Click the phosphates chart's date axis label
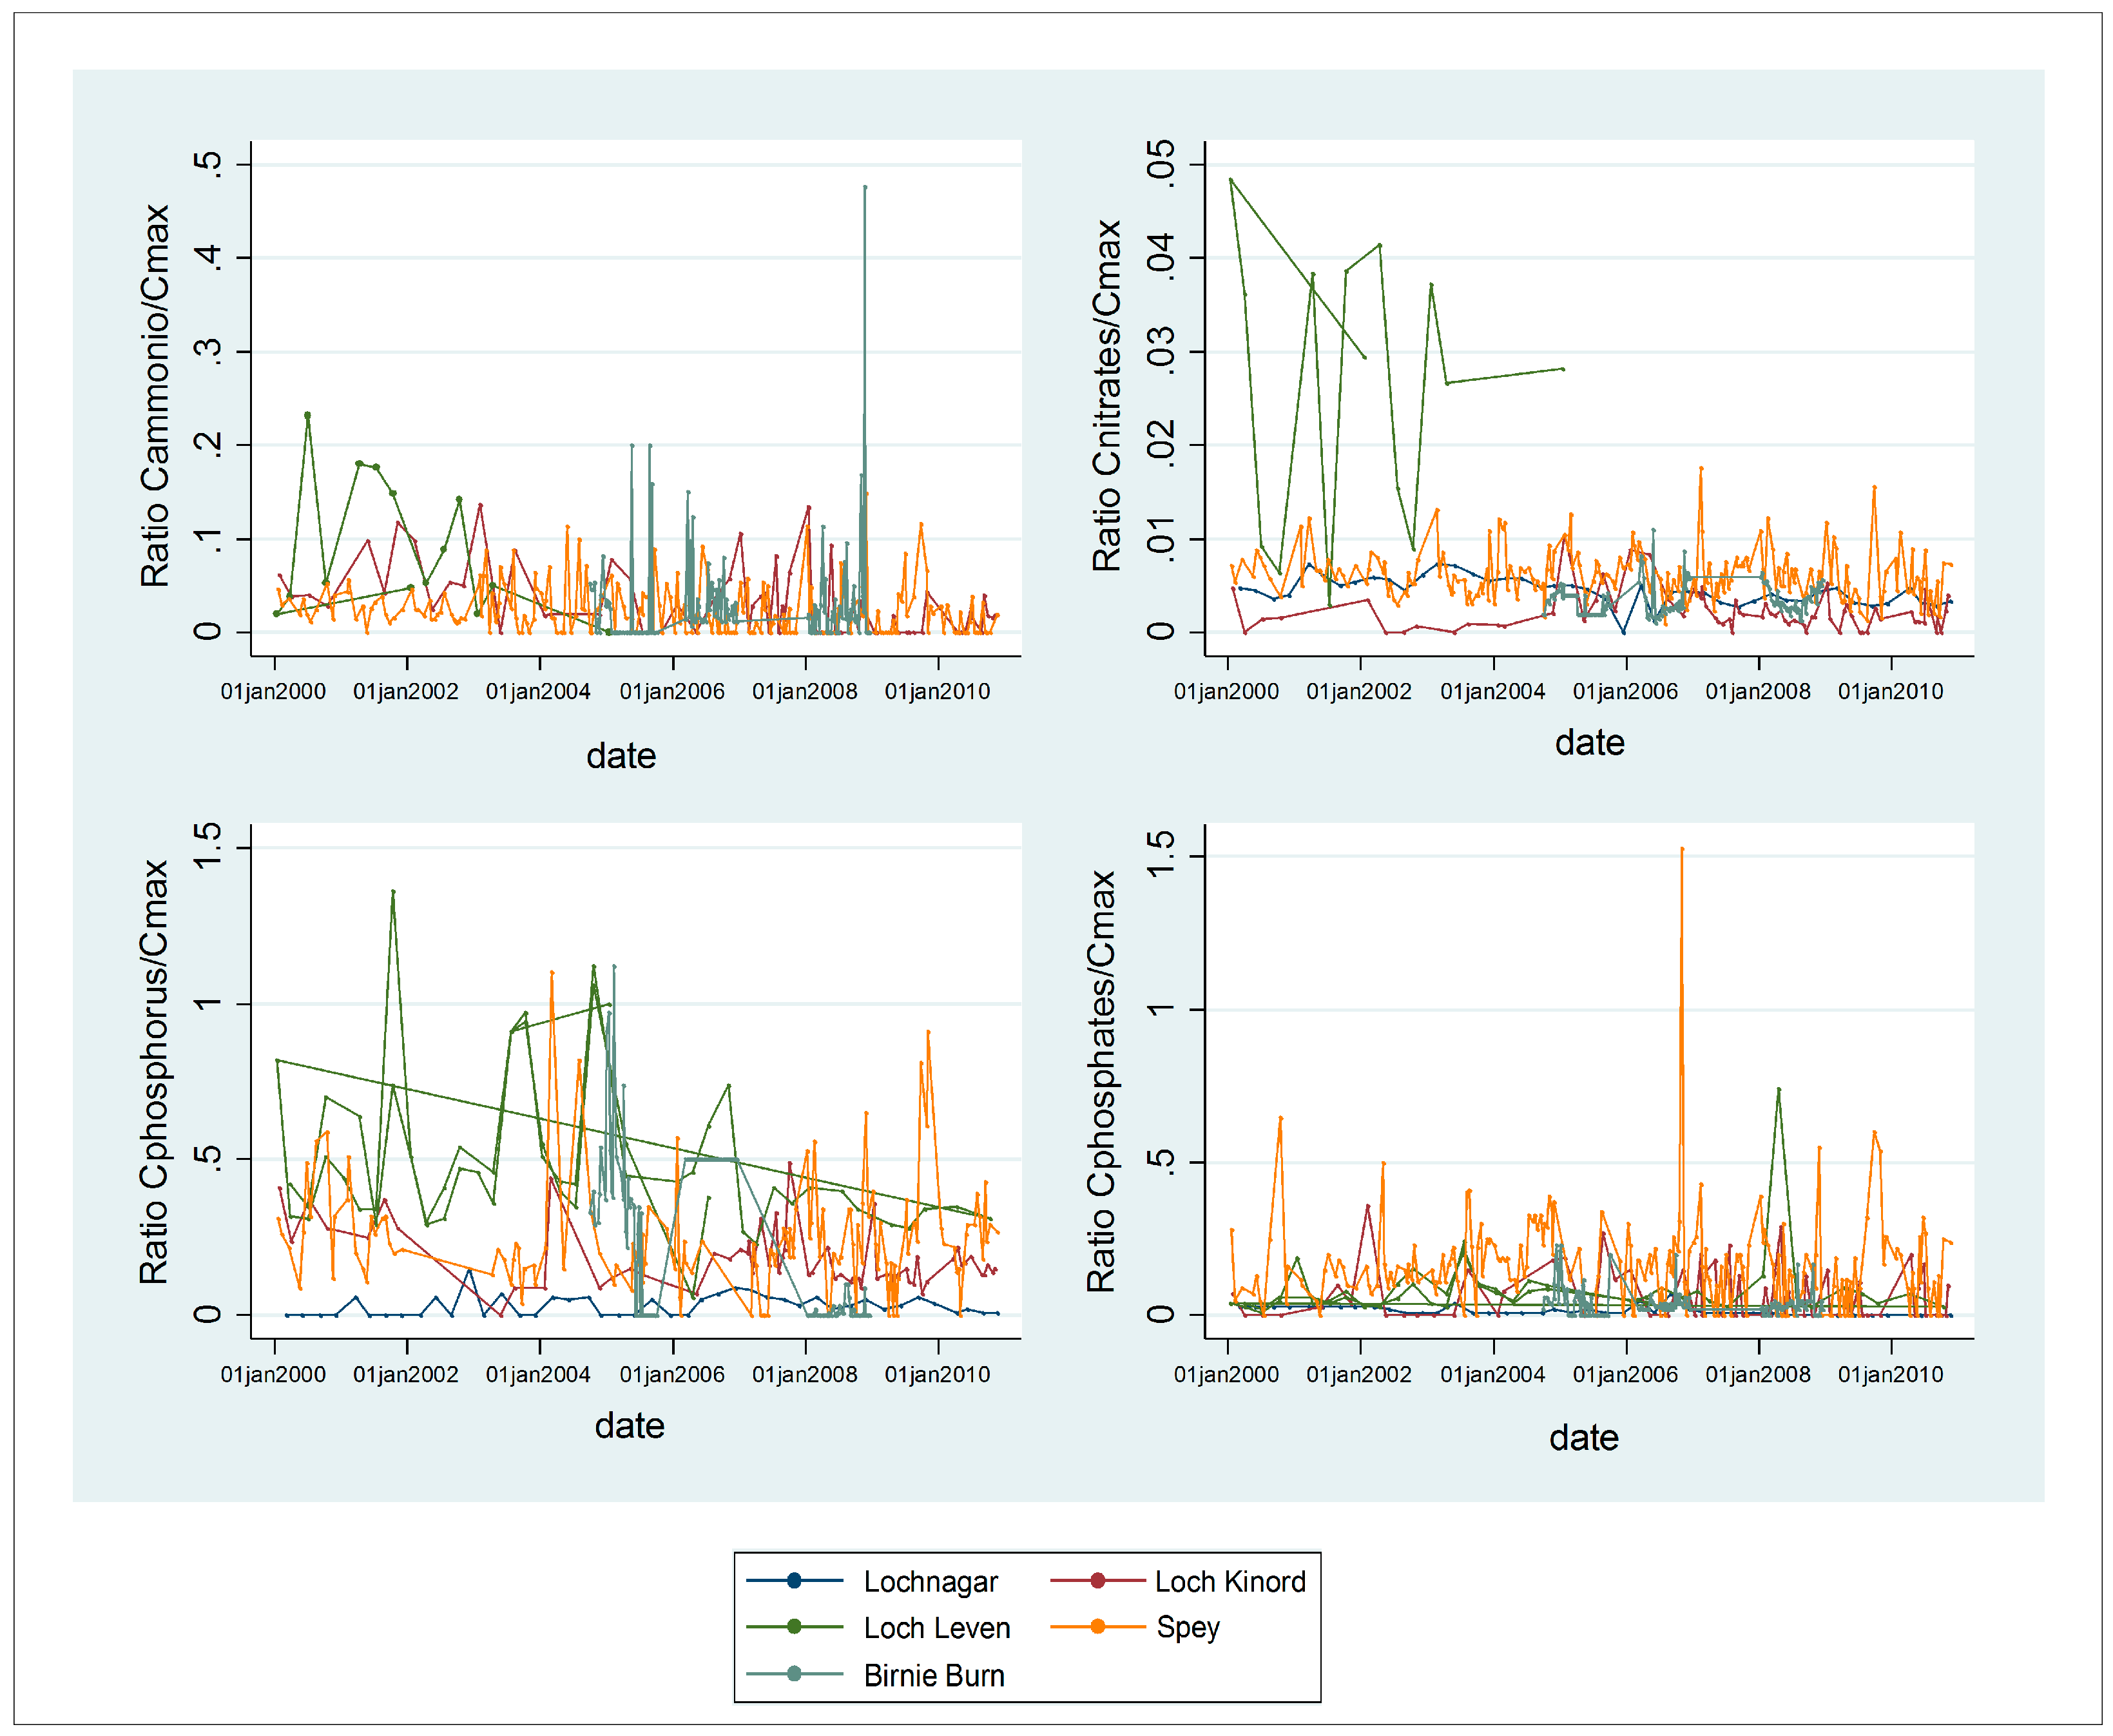The image size is (2113, 1736). pyautogui.click(x=1584, y=1438)
